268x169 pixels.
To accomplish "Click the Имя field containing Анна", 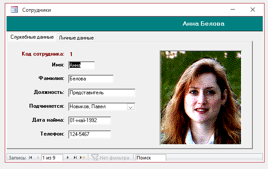I will tap(81, 65).
